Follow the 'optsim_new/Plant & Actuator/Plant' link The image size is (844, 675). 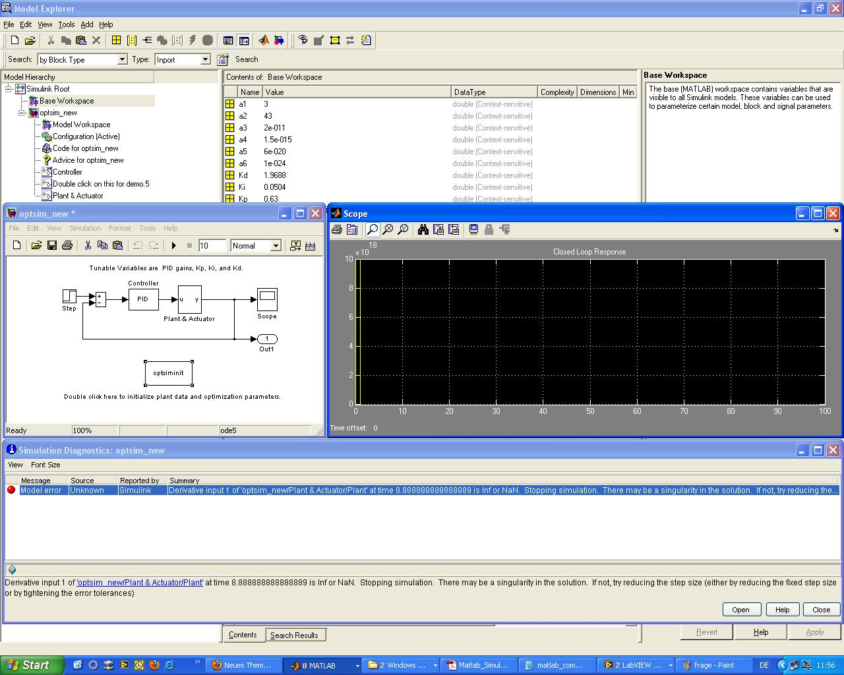pyautogui.click(x=140, y=583)
